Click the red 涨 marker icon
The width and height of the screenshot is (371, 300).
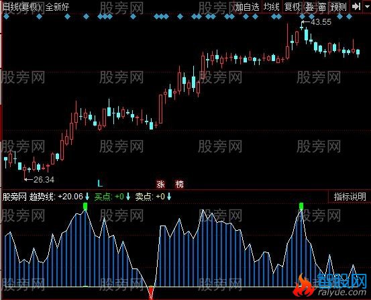pos(160,184)
